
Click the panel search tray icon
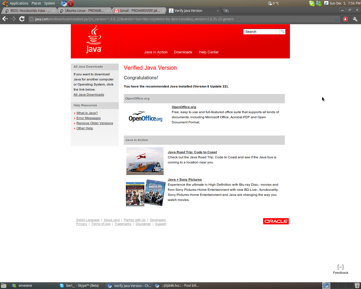click(326, 3)
